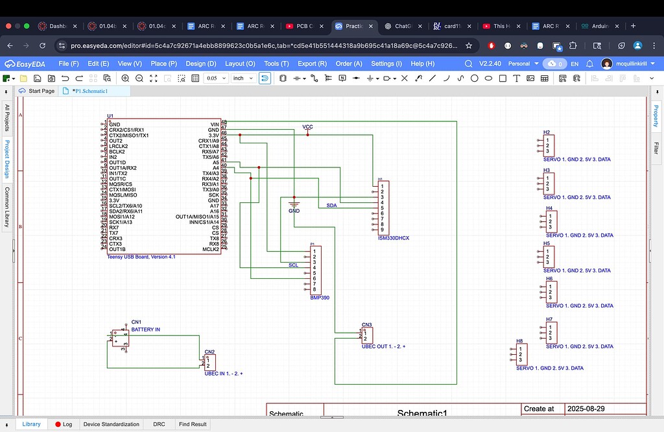Image resolution: width=664 pixels, height=432 pixels.
Task: Select the Place Text tool
Action: click(x=516, y=78)
